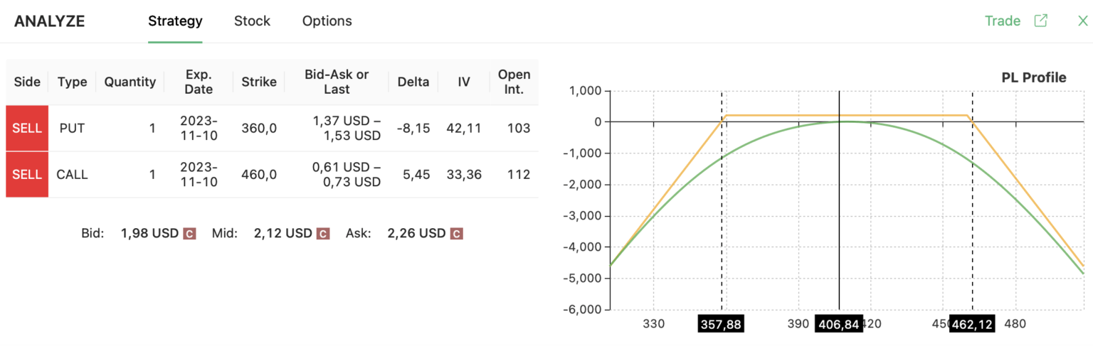
Task: Toggle SELL side on the CALL leg
Action: (27, 174)
